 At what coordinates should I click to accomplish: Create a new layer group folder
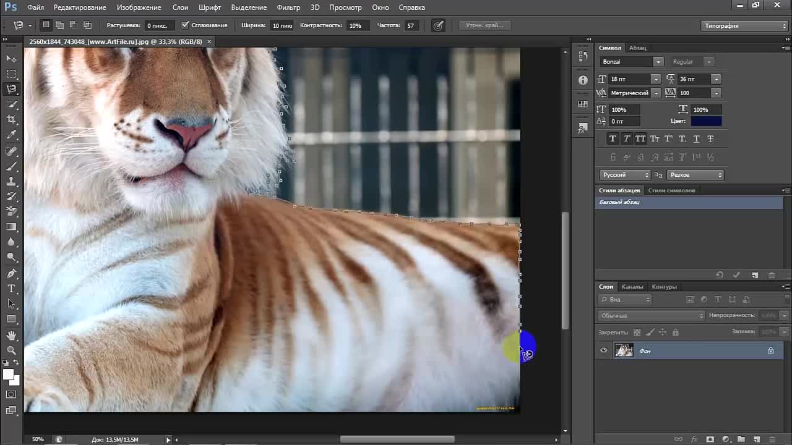[741, 439]
